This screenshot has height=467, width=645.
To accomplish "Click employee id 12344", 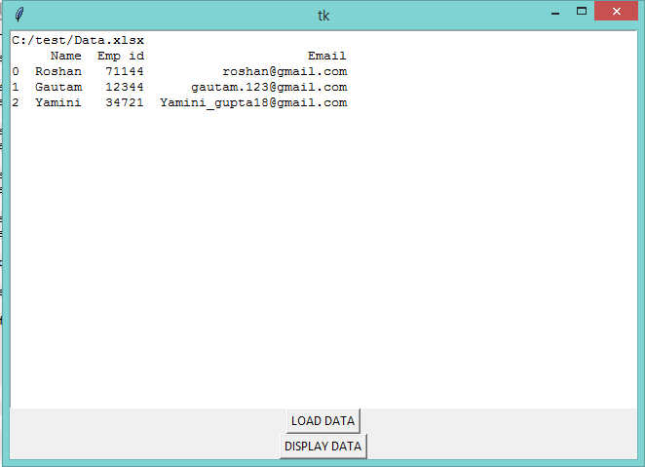I will click(x=125, y=87).
